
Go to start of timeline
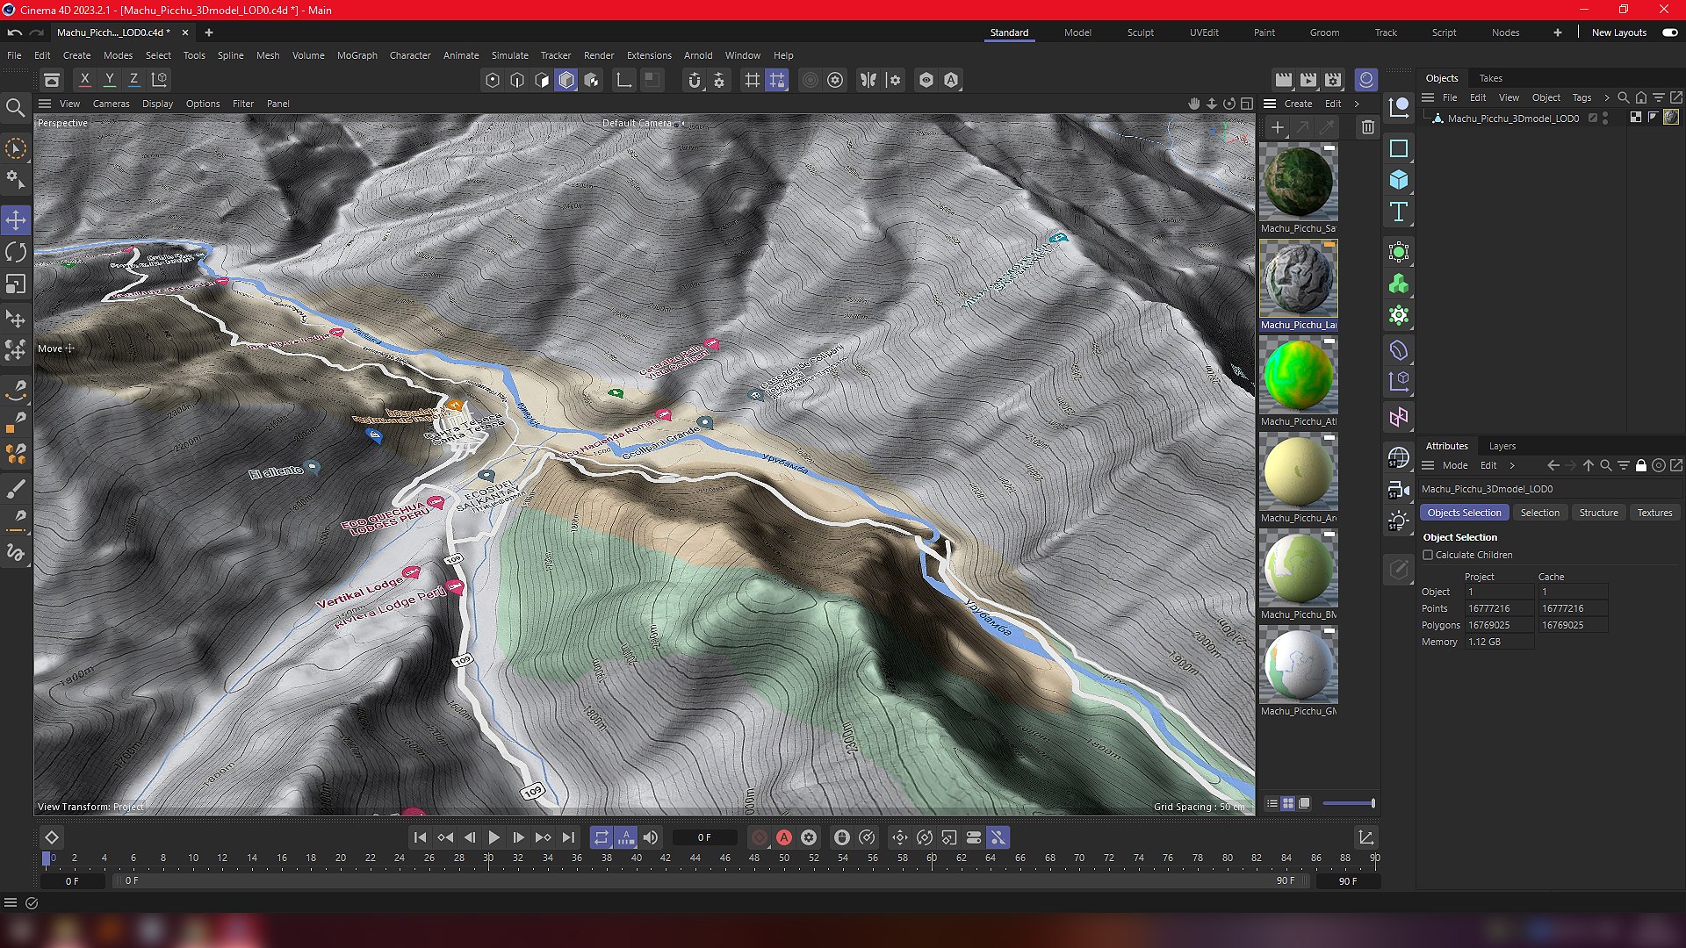tap(420, 837)
